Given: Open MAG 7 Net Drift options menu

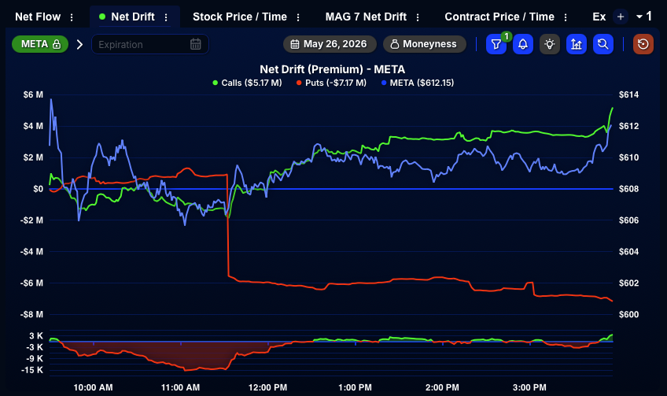Looking at the screenshot, I should click(x=418, y=17).
